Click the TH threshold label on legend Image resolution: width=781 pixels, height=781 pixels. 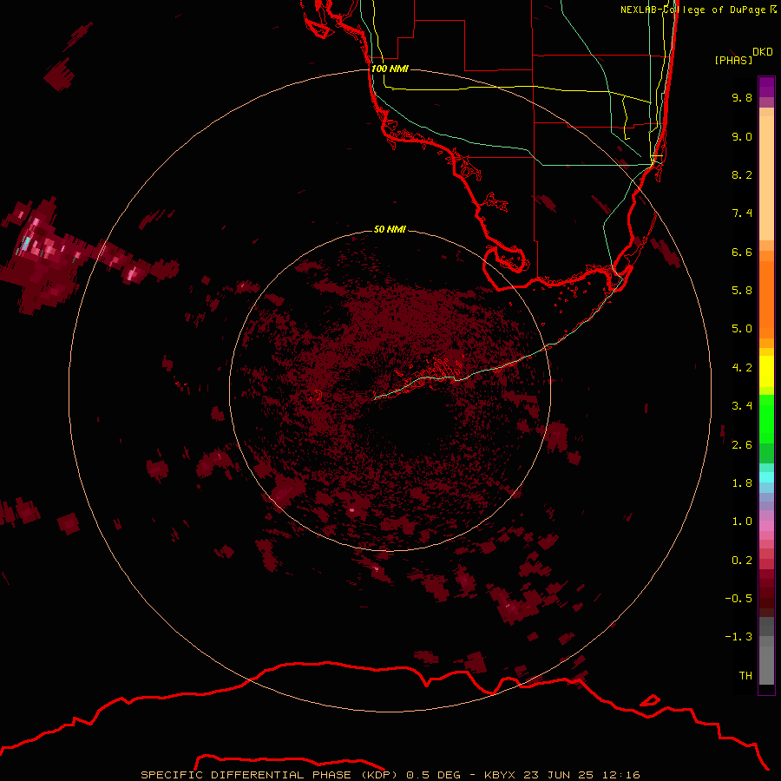click(x=745, y=676)
